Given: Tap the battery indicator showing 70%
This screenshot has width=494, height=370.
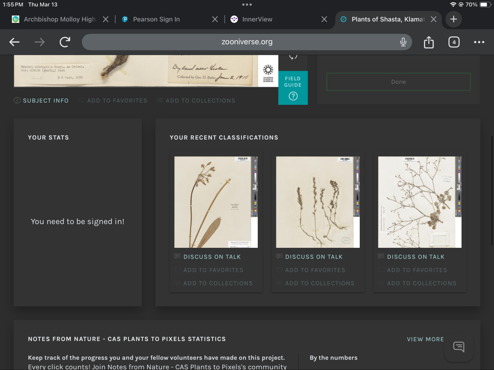Looking at the screenshot, I should pos(478,5).
